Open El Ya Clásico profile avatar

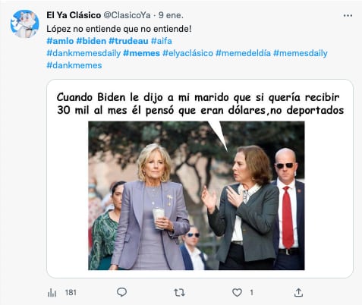pos(25,24)
